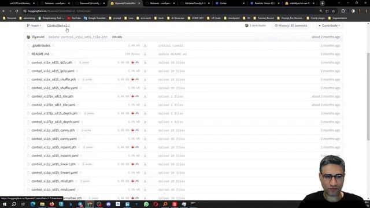The height and width of the screenshot is (208, 370).
Task: Download control_v11p_sd15_mlsd.pth file icon
Action: coord(145,181)
